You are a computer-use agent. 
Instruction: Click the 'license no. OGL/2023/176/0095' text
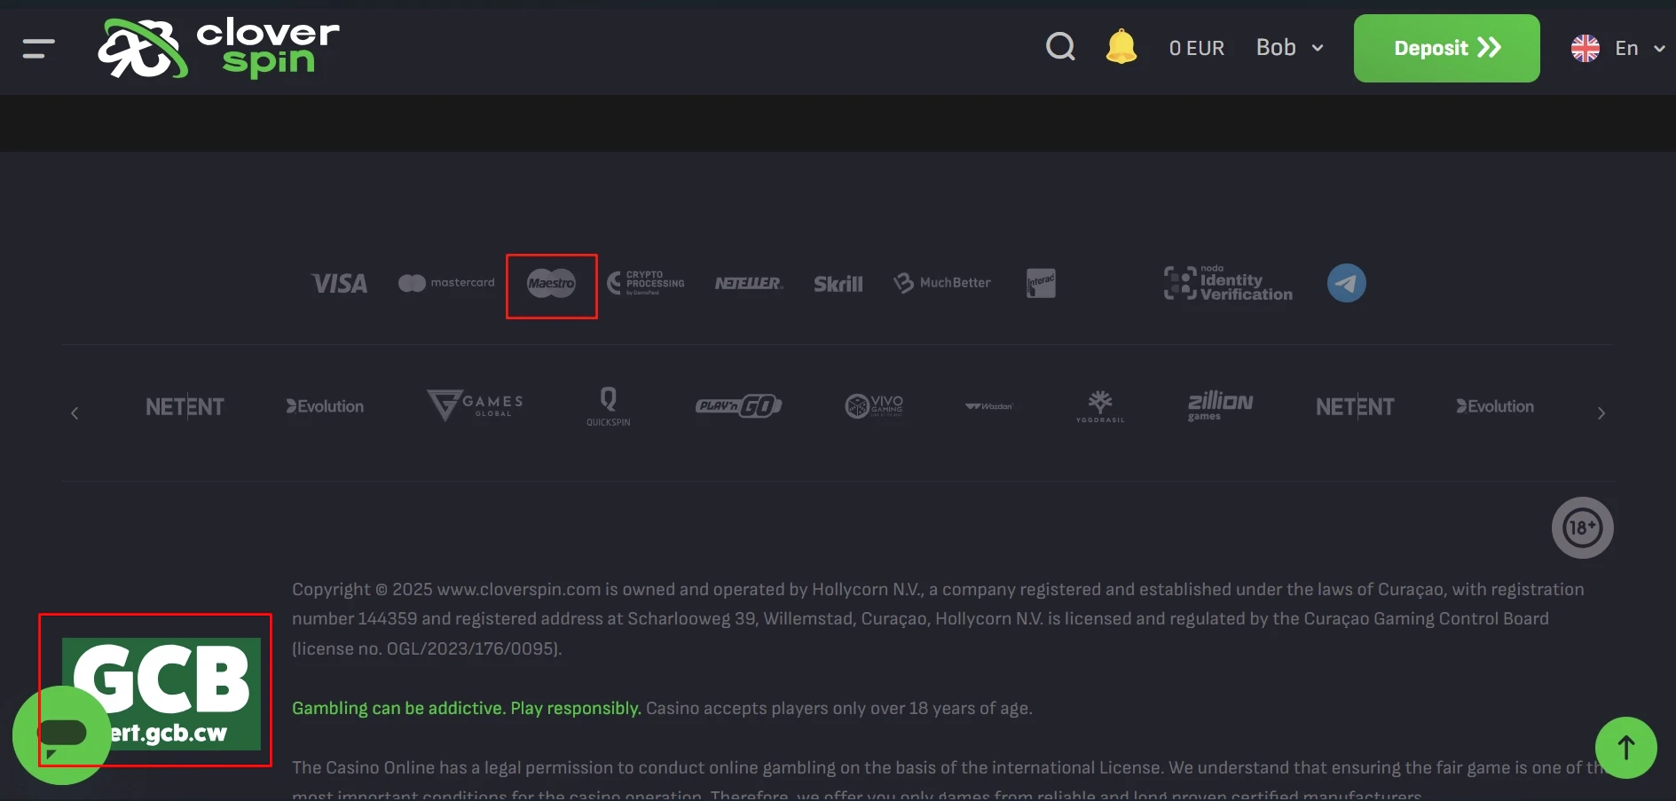tap(426, 648)
